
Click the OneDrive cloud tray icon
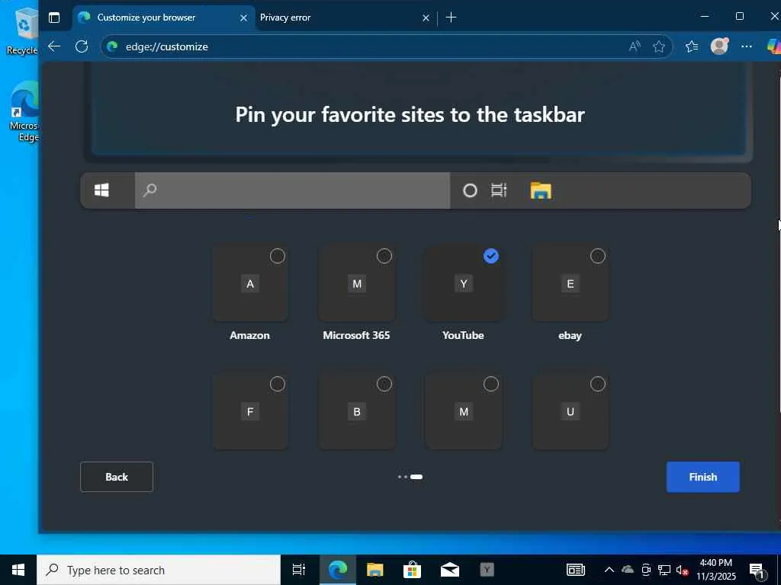tap(628, 570)
